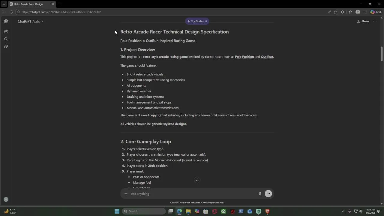The image size is (384, 216).
Task: Open the clock showing 3:54 AM
Action: point(370,211)
